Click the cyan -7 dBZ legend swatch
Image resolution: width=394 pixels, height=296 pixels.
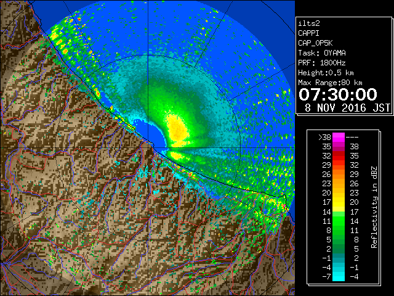pyautogui.click(x=339, y=276)
